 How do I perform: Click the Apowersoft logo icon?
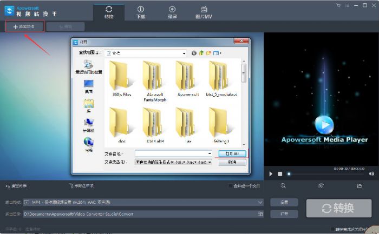coord(9,11)
